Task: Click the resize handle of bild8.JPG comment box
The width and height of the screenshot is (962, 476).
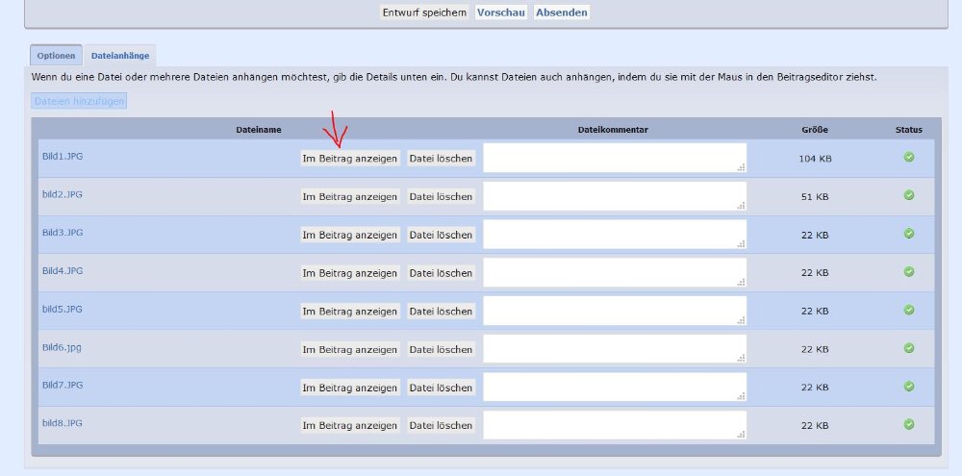Action: tap(741, 435)
